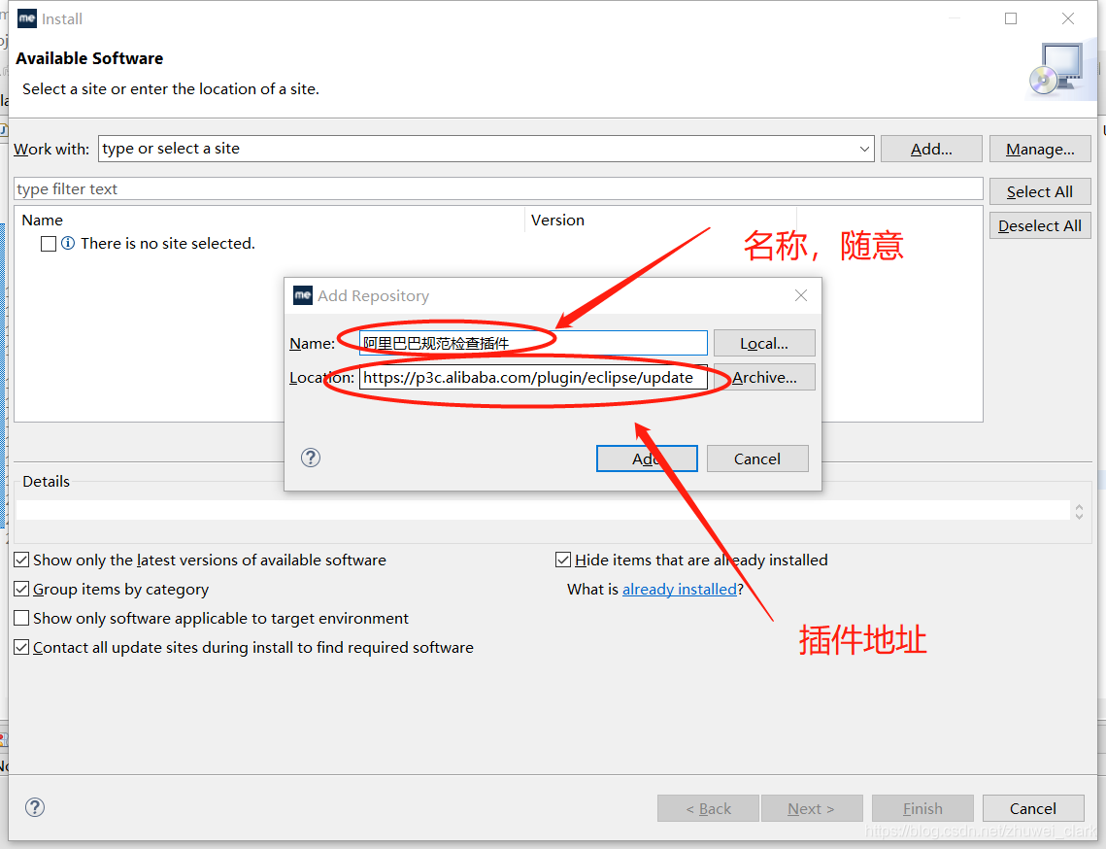Choose the Archive... button
Screen dimensions: 1106x849
coord(764,377)
